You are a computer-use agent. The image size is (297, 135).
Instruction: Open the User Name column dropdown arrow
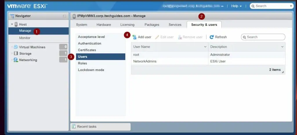205,47
